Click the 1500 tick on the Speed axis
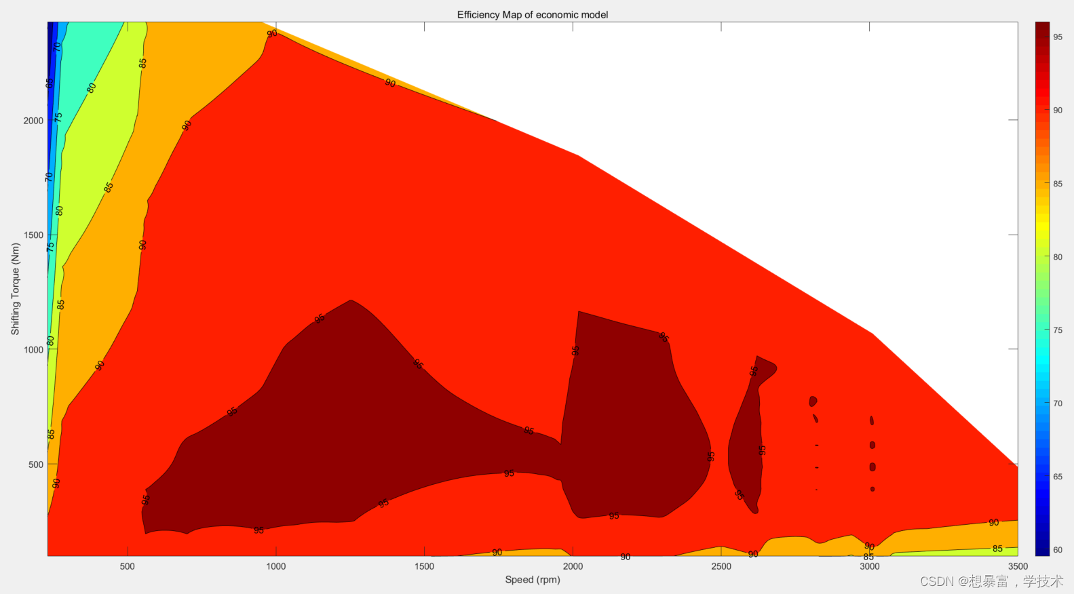 pyautogui.click(x=424, y=566)
